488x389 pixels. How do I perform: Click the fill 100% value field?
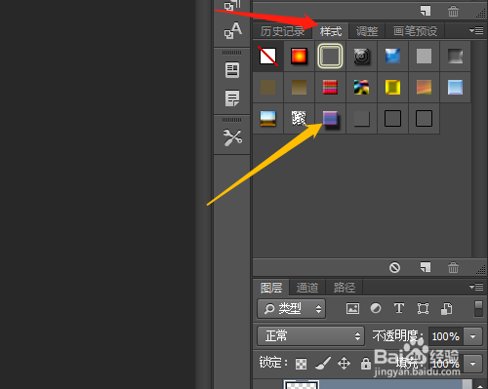(446, 364)
